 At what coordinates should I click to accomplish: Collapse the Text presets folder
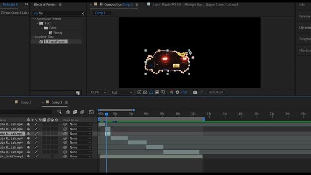(37, 23)
